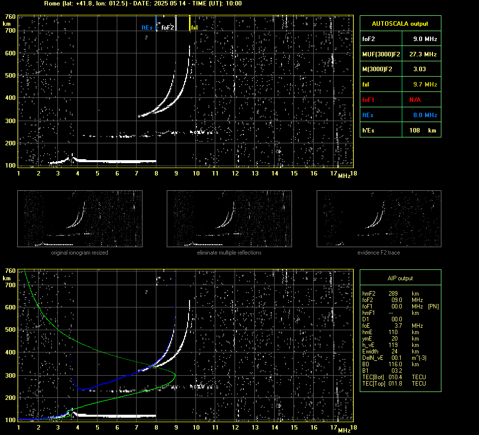The width and height of the screenshot is (479, 435).
Task: Select the B0 label in AIP output
Action: [366, 364]
